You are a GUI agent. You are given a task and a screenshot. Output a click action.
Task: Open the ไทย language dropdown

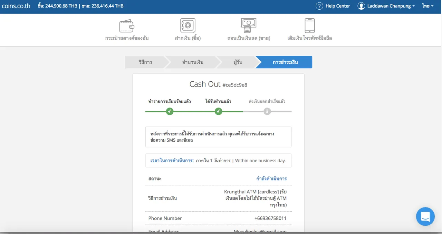pyautogui.click(x=427, y=6)
